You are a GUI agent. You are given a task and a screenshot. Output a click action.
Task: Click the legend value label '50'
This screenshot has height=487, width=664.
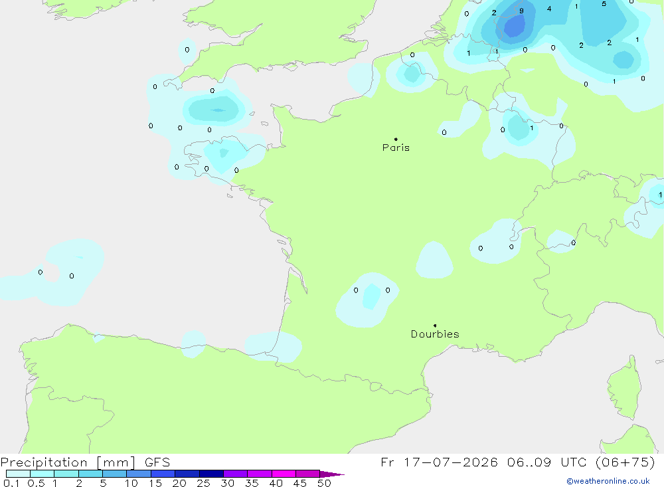point(324,483)
